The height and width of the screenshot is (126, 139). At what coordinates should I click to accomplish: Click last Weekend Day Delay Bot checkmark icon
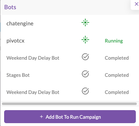(85, 91)
